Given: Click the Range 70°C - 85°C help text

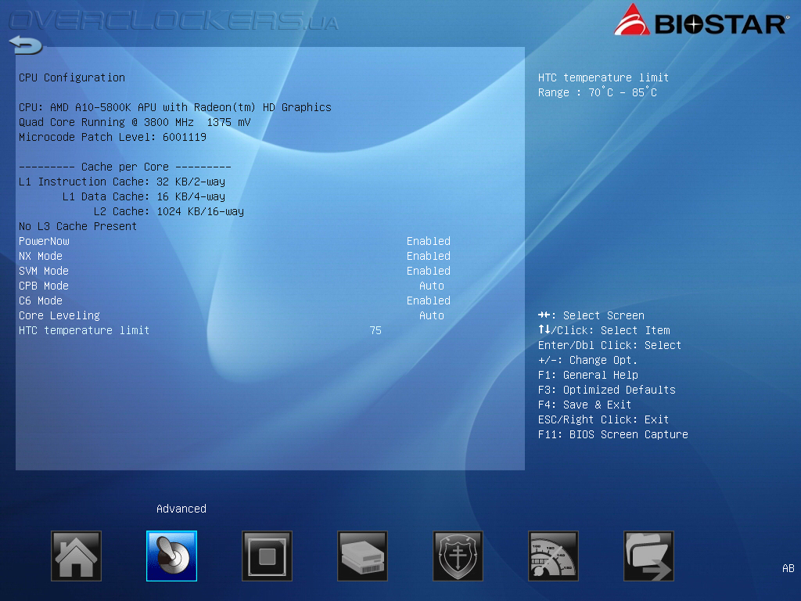Looking at the screenshot, I should [x=597, y=92].
